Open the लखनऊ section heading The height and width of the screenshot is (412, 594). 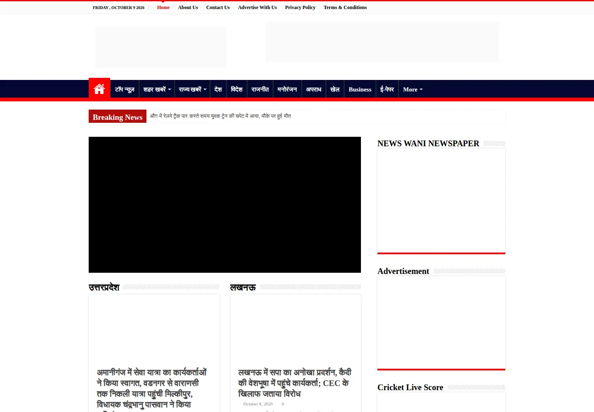pos(243,287)
